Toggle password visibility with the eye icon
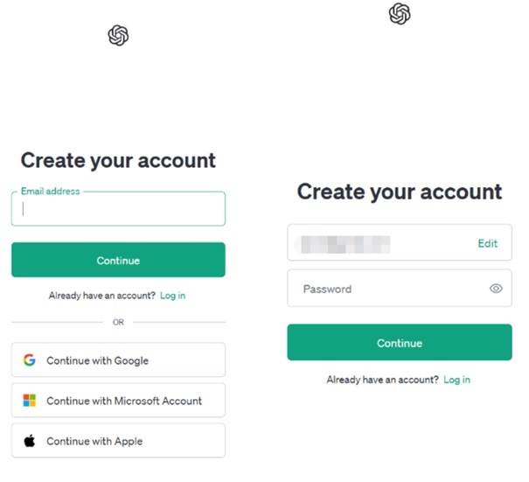Viewport: 529px width, 482px height. [496, 289]
